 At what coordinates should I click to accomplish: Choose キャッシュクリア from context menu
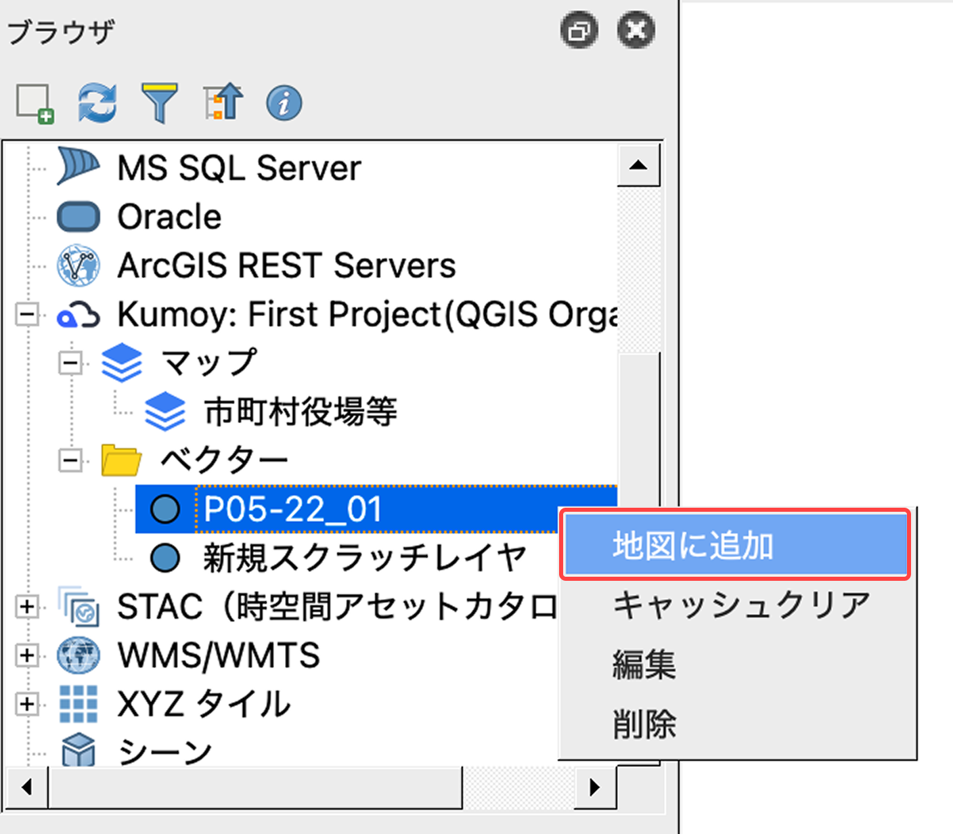741,605
